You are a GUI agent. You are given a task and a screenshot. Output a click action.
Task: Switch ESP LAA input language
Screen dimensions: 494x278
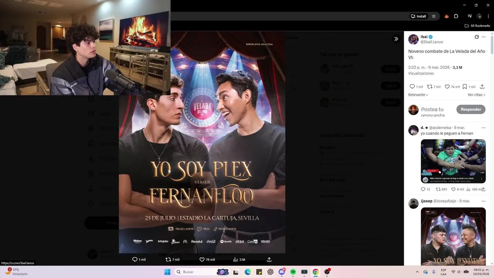pos(443,272)
